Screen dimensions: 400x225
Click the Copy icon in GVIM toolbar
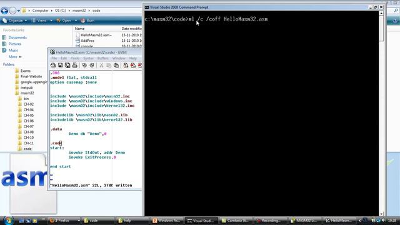[x=109, y=65]
